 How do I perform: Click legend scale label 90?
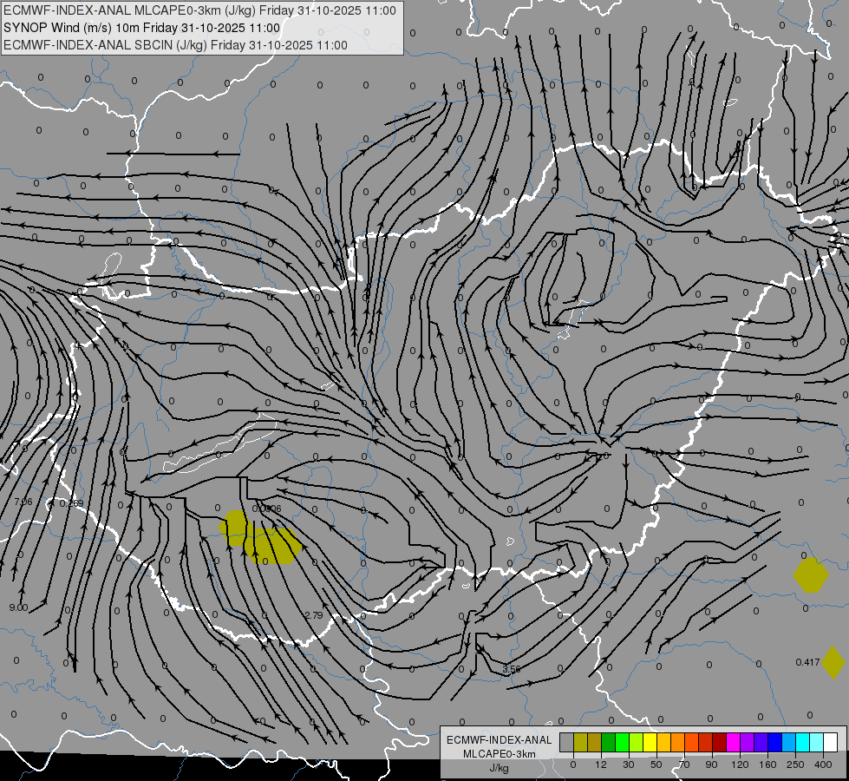(x=711, y=765)
